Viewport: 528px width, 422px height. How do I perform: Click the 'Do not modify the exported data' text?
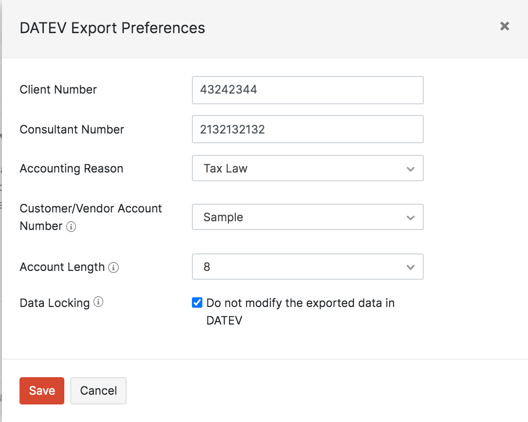tap(300, 303)
